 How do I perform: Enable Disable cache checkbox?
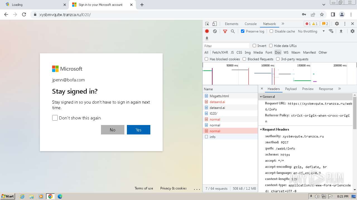pyautogui.click(x=271, y=31)
